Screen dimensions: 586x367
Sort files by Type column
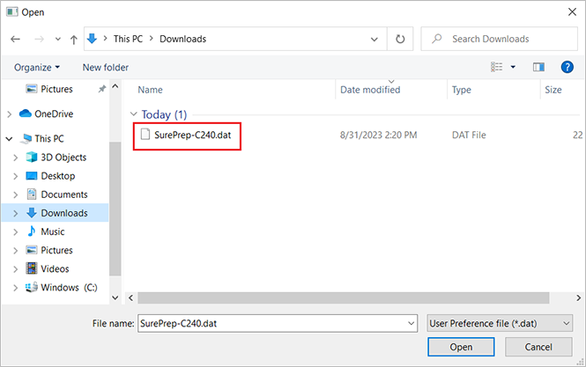point(461,90)
